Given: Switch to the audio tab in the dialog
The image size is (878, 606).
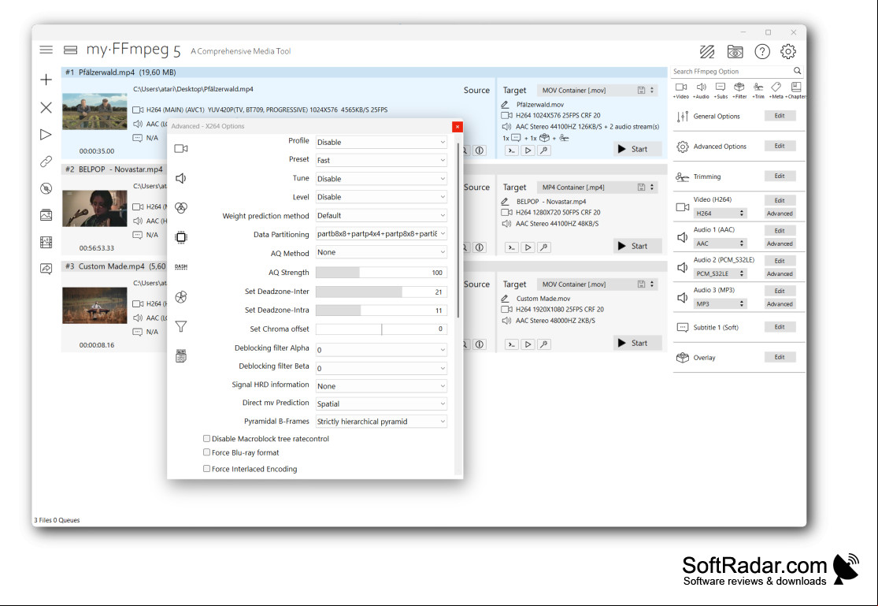Looking at the screenshot, I should tap(181, 178).
